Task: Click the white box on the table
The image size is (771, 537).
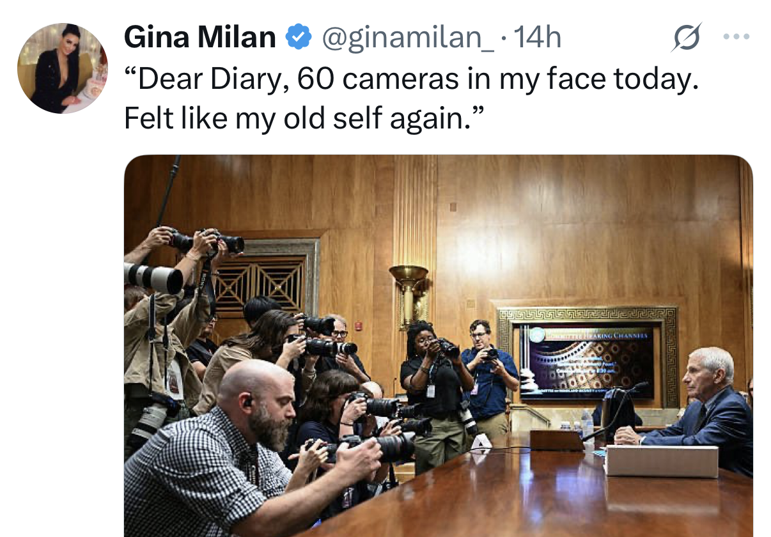Action: click(661, 461)
